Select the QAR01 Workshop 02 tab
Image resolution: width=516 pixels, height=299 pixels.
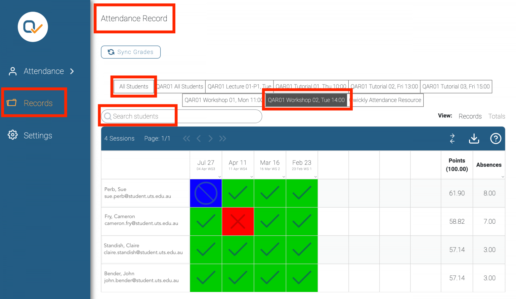[306, 100]
